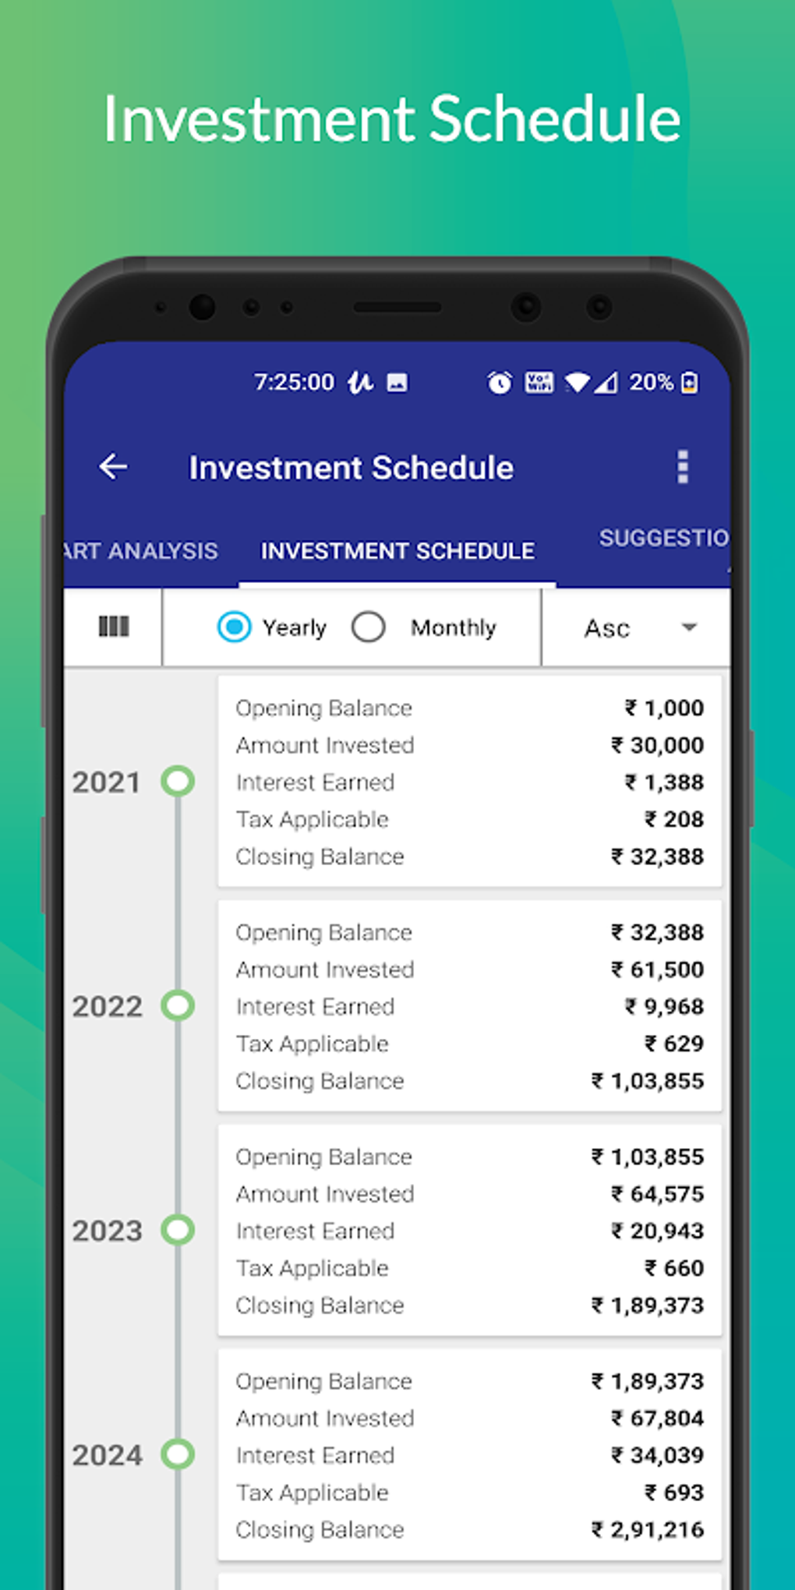Expand the sort dropdown arrow
Viewport: 795px width, 1590px height.
coord(689,627)
